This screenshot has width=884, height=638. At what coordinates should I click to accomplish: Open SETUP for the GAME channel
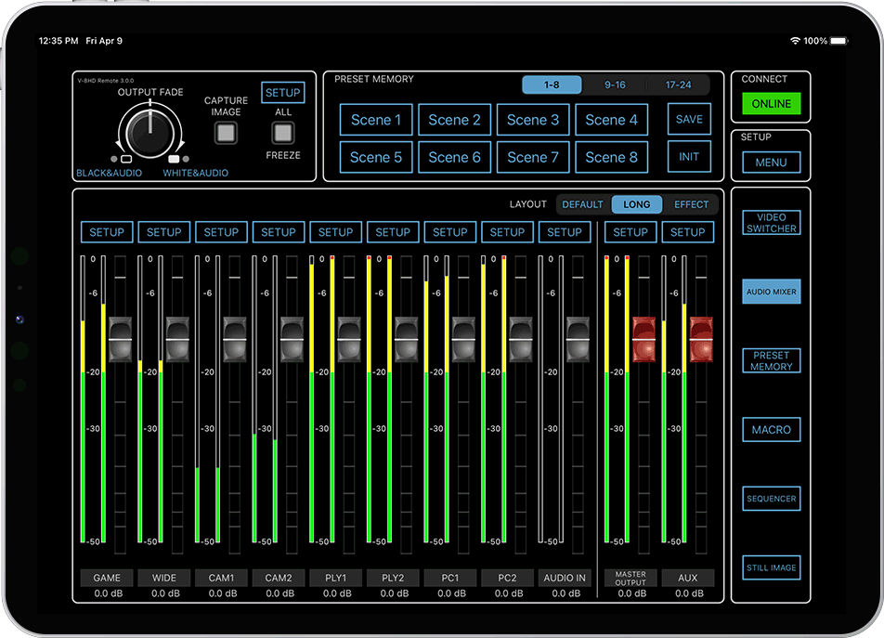pyautogui.click(x=106, y=231)
